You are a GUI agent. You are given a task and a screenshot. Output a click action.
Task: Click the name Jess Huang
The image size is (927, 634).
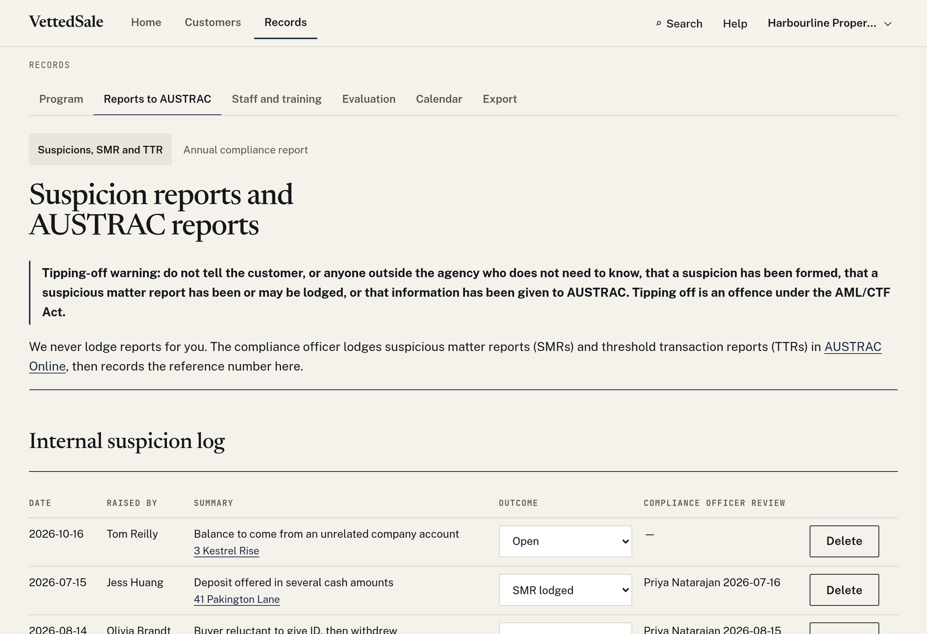[x=135, y=582]
